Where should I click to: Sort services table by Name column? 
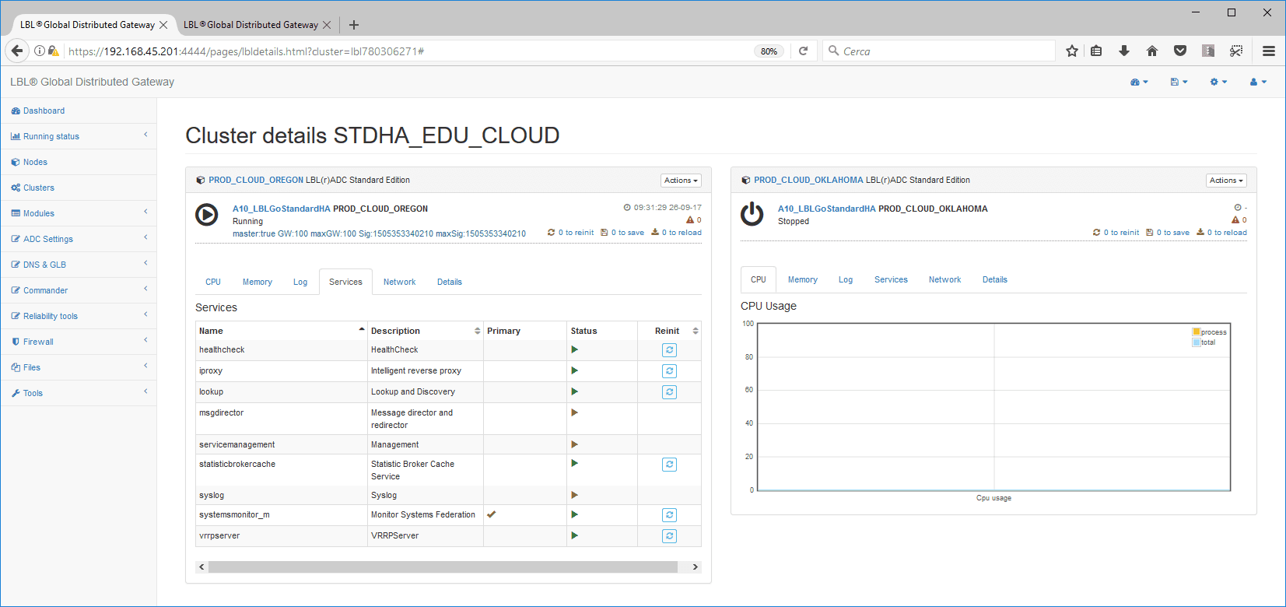[281, 331]
